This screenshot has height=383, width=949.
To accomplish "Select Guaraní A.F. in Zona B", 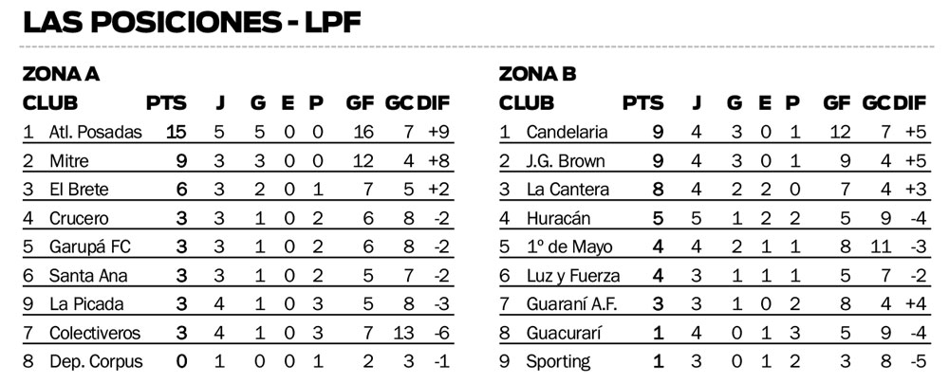I will coord(571,304).
